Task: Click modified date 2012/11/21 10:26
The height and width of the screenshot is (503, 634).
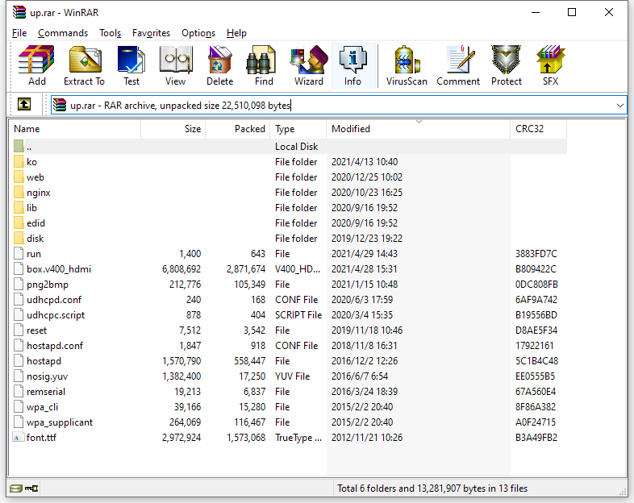Action: pos(367,438)
